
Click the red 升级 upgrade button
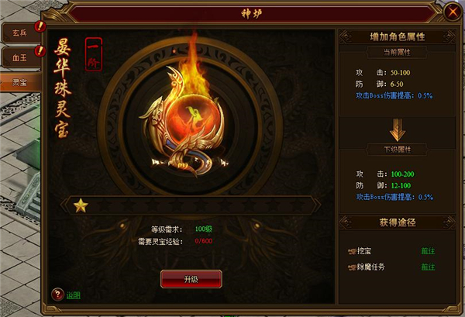tap(191, 279)
